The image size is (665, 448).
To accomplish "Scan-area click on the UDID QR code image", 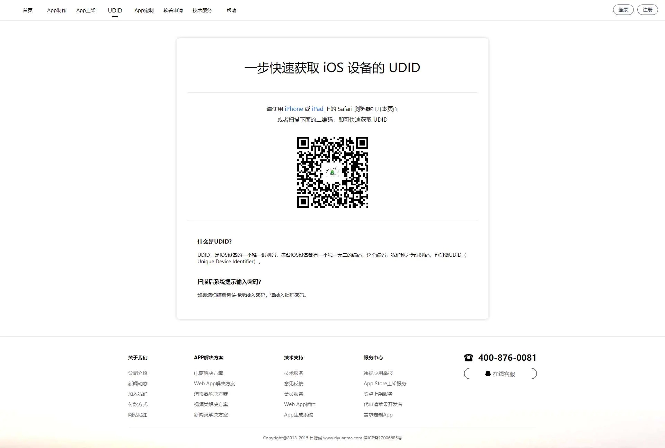I will tap(333, 173).
